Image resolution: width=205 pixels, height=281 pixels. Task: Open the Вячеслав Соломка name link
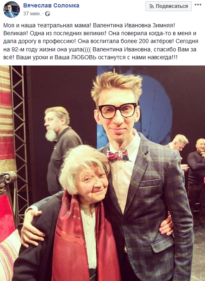click(x=51, y=5)
